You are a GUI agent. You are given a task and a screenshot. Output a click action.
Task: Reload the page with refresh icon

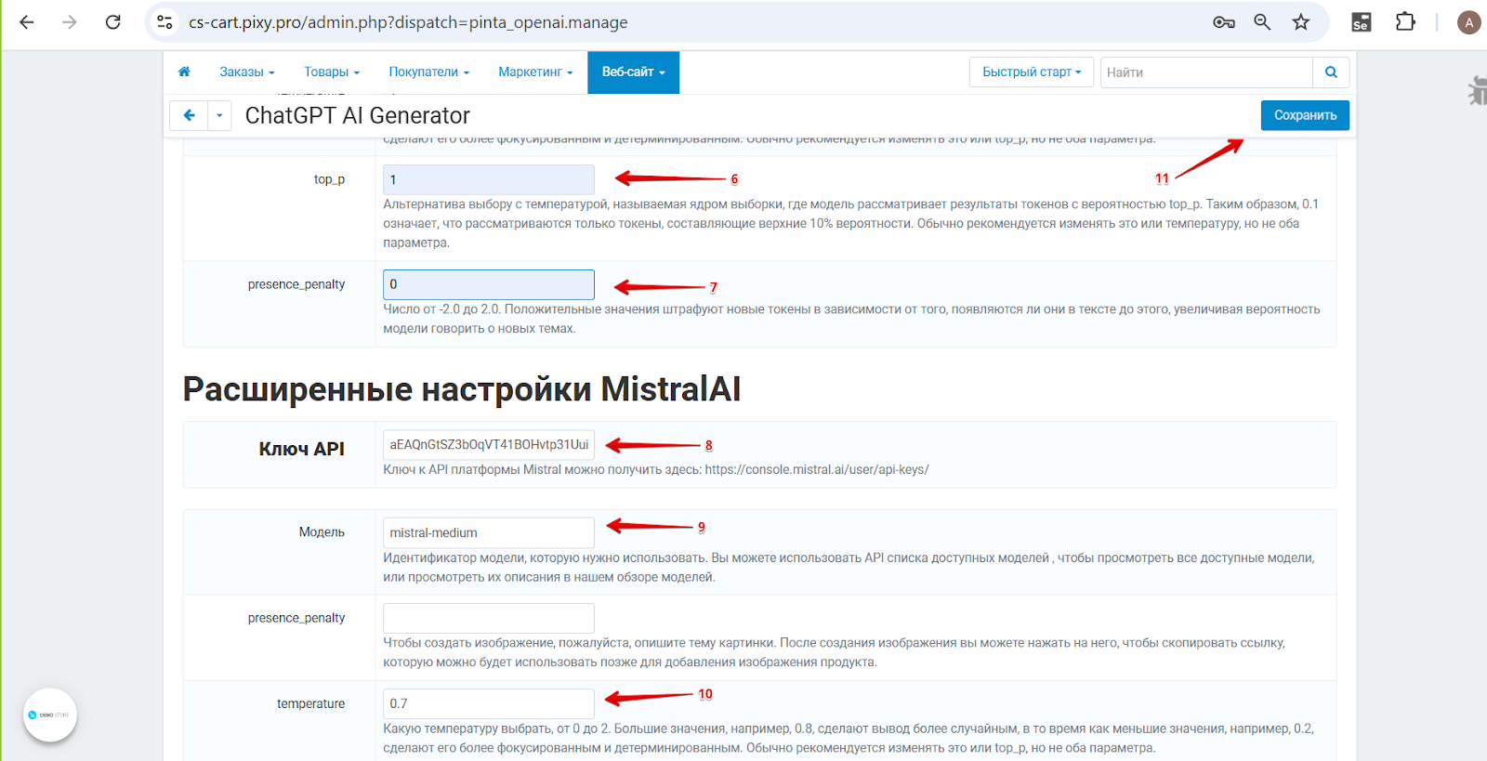click(x=112, y=22)
